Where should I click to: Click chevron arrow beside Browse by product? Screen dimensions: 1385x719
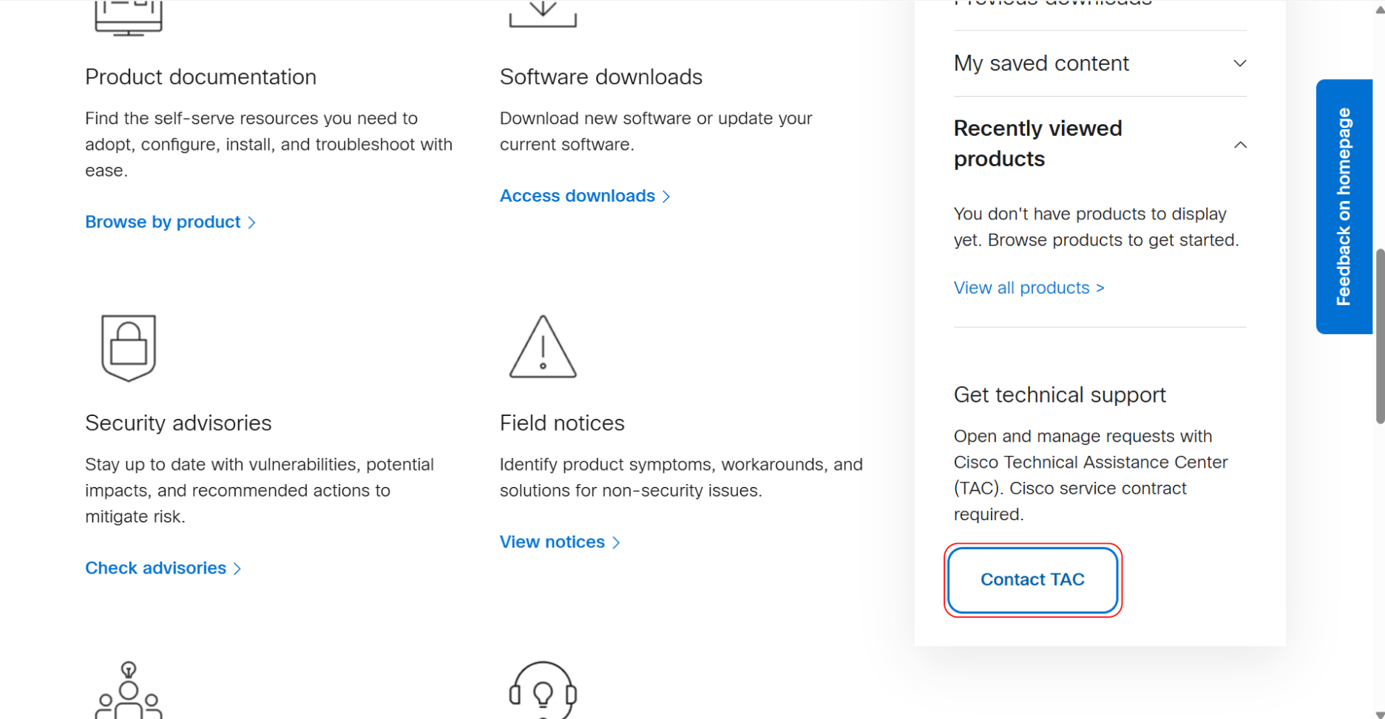tap(252, 222)
